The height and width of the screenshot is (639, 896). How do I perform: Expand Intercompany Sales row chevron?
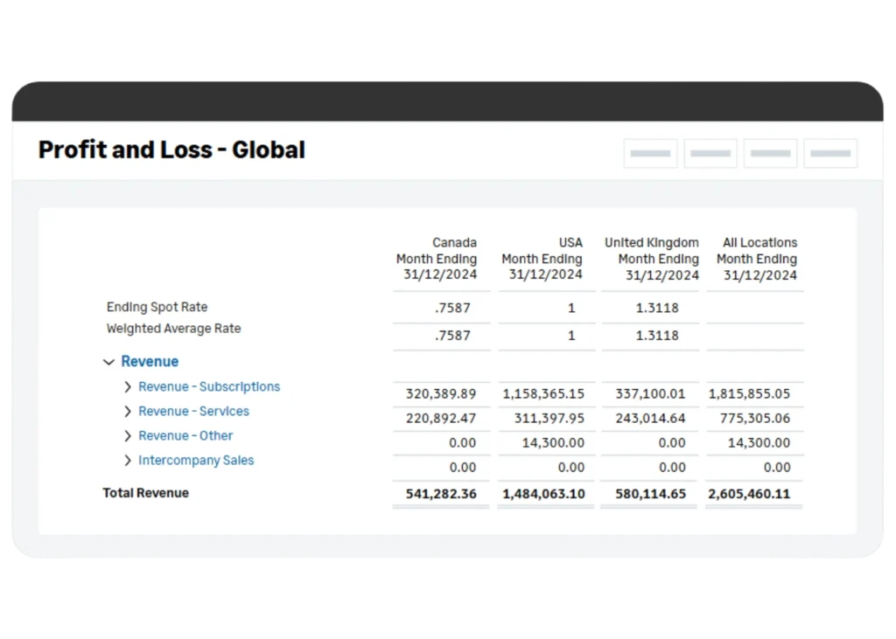[x=128, y=461]
